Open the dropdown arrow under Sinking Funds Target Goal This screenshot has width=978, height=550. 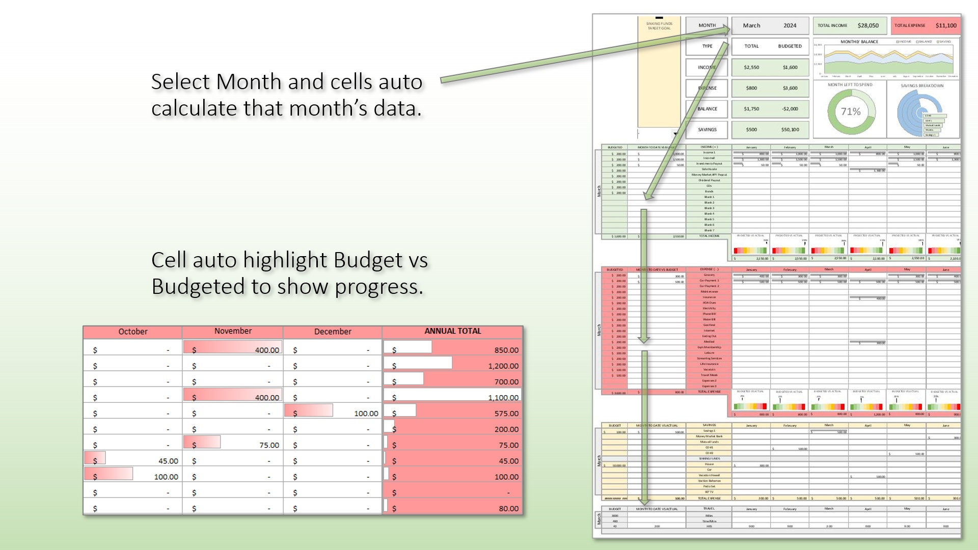(x=675, y=134)
